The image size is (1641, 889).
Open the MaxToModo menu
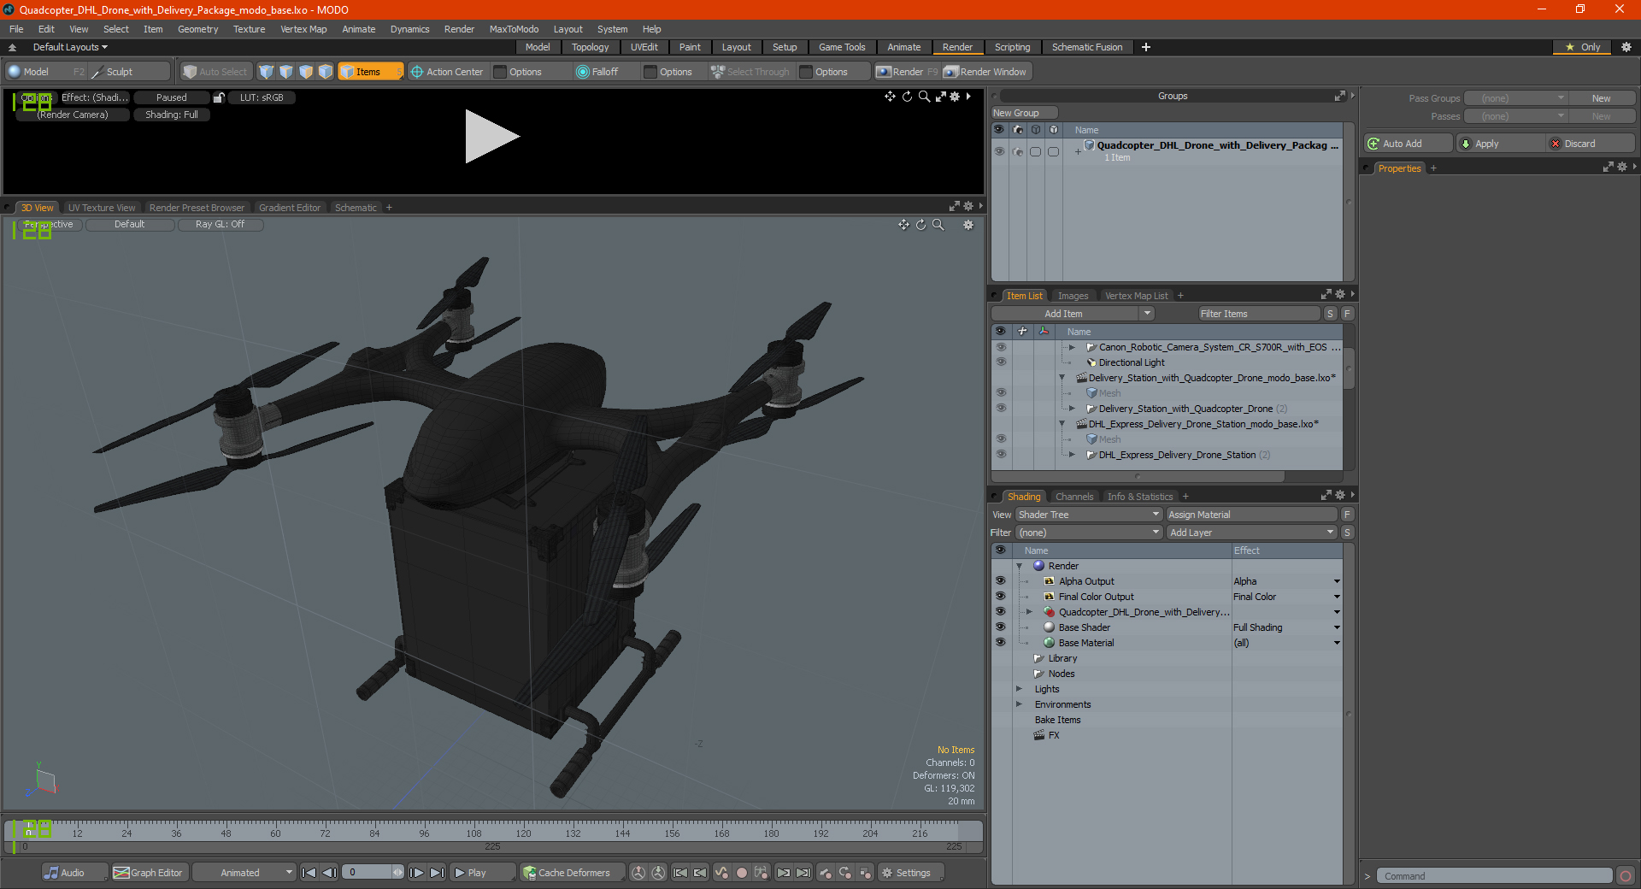514,29
